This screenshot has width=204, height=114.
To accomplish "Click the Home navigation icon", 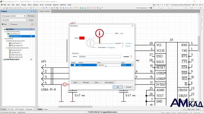I will click(200, 5).
